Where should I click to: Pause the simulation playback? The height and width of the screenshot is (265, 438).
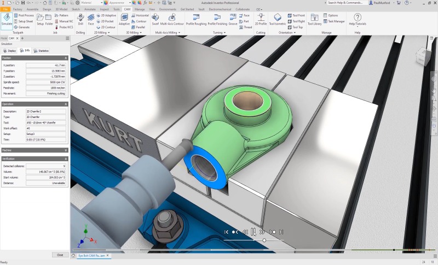tap(253, 232)
